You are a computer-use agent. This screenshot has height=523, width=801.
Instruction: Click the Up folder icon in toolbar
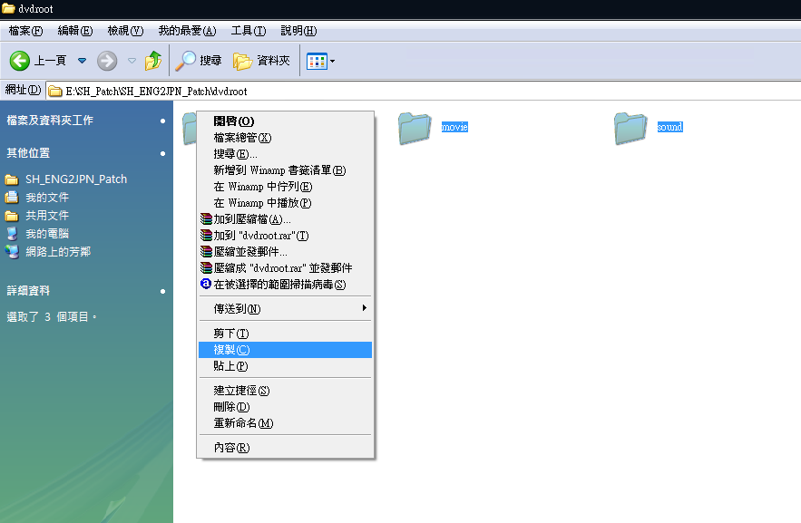coord(153,61)
